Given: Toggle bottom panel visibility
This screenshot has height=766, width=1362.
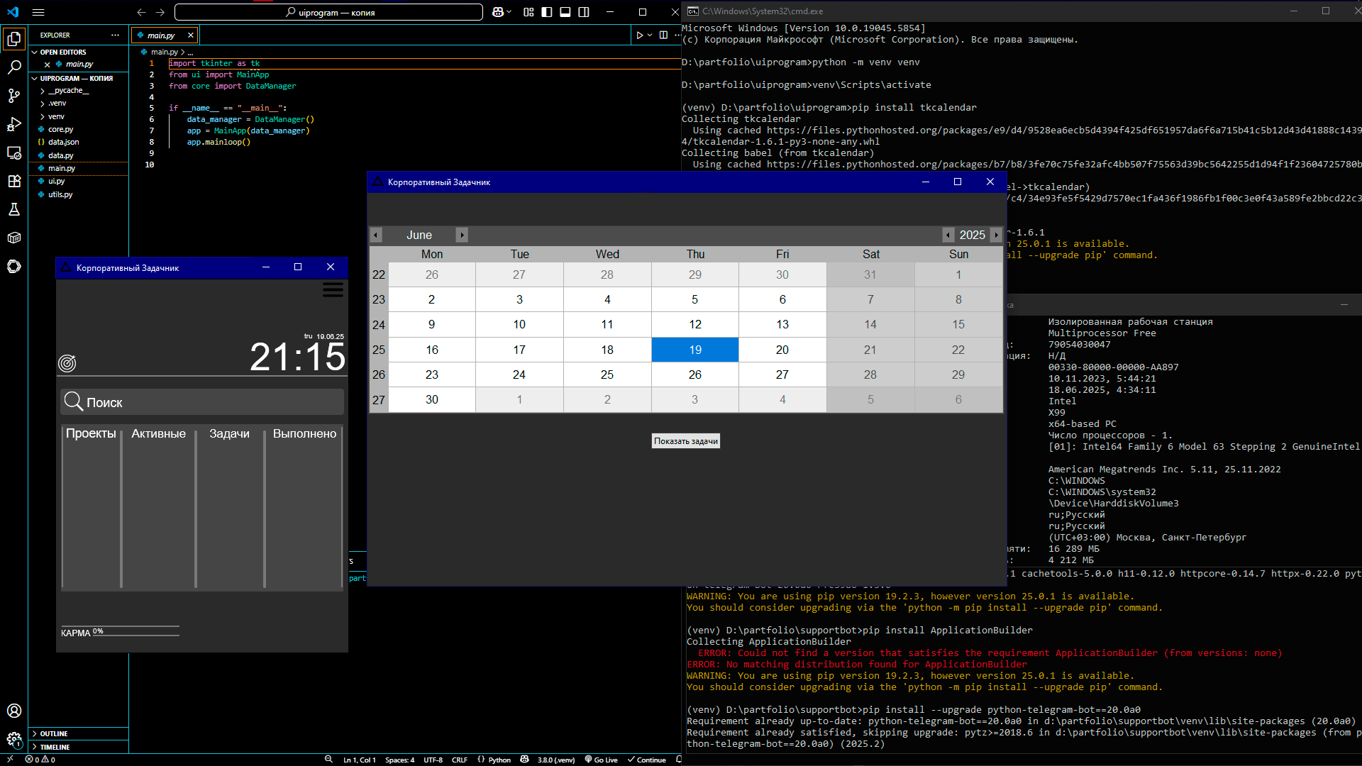Looking at the screenshot, I should pos(565,12).
